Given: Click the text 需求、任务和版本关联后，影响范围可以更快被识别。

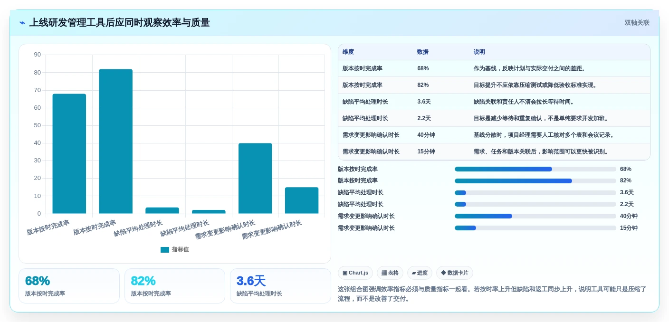Looking at the screenshot, I should (542, 152).
